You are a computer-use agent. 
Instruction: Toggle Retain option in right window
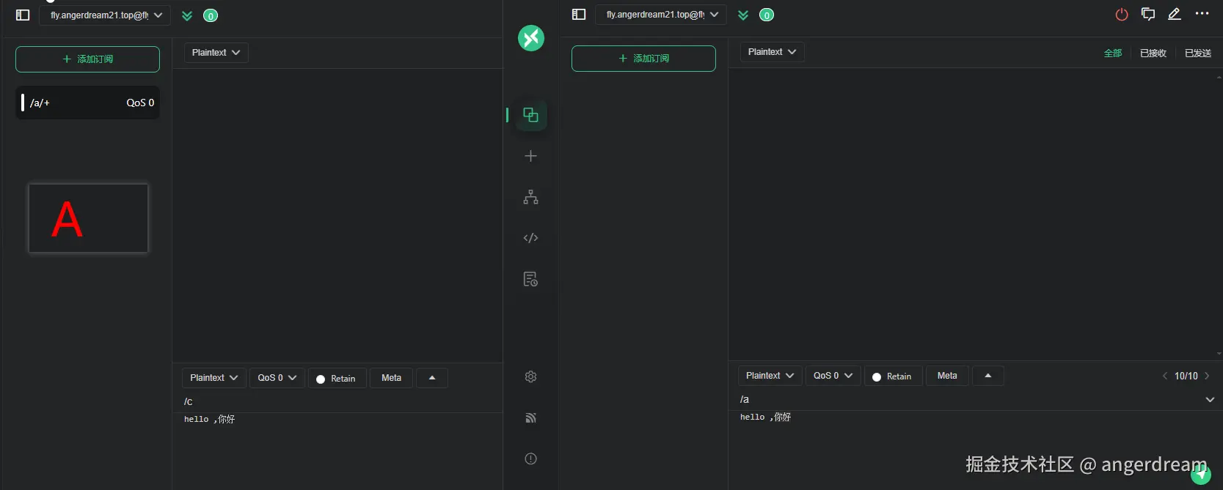[x=893, y=376]
